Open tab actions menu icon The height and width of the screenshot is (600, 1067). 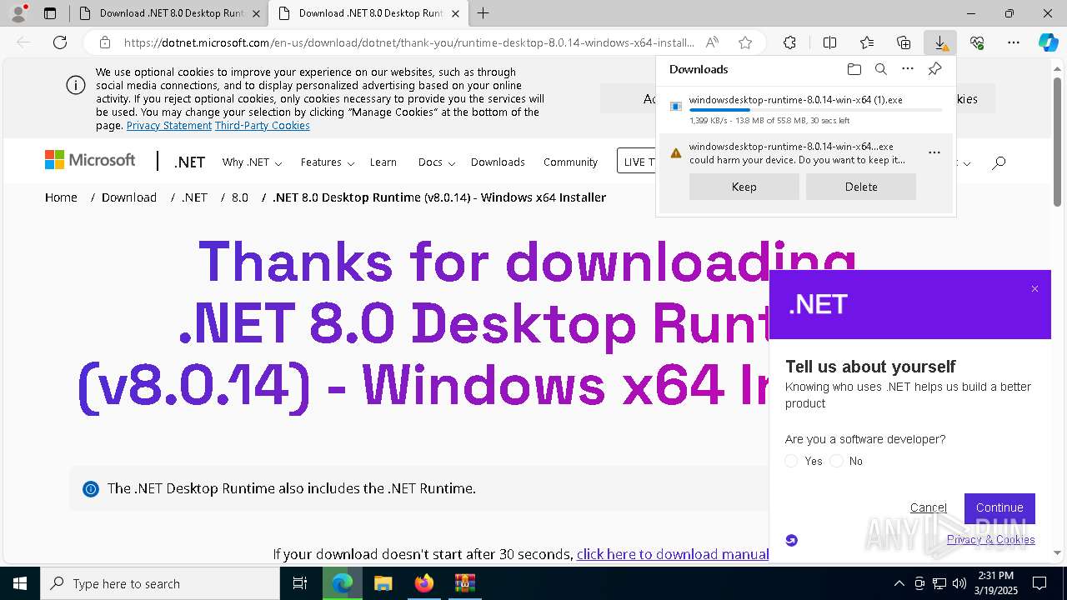click(x=50, y=13)
